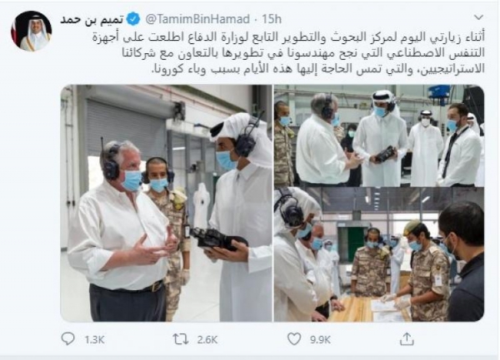This screenshot has width=500, height=360.
Task: Open the tweet options chevron menu
Action: pos(478,17)
